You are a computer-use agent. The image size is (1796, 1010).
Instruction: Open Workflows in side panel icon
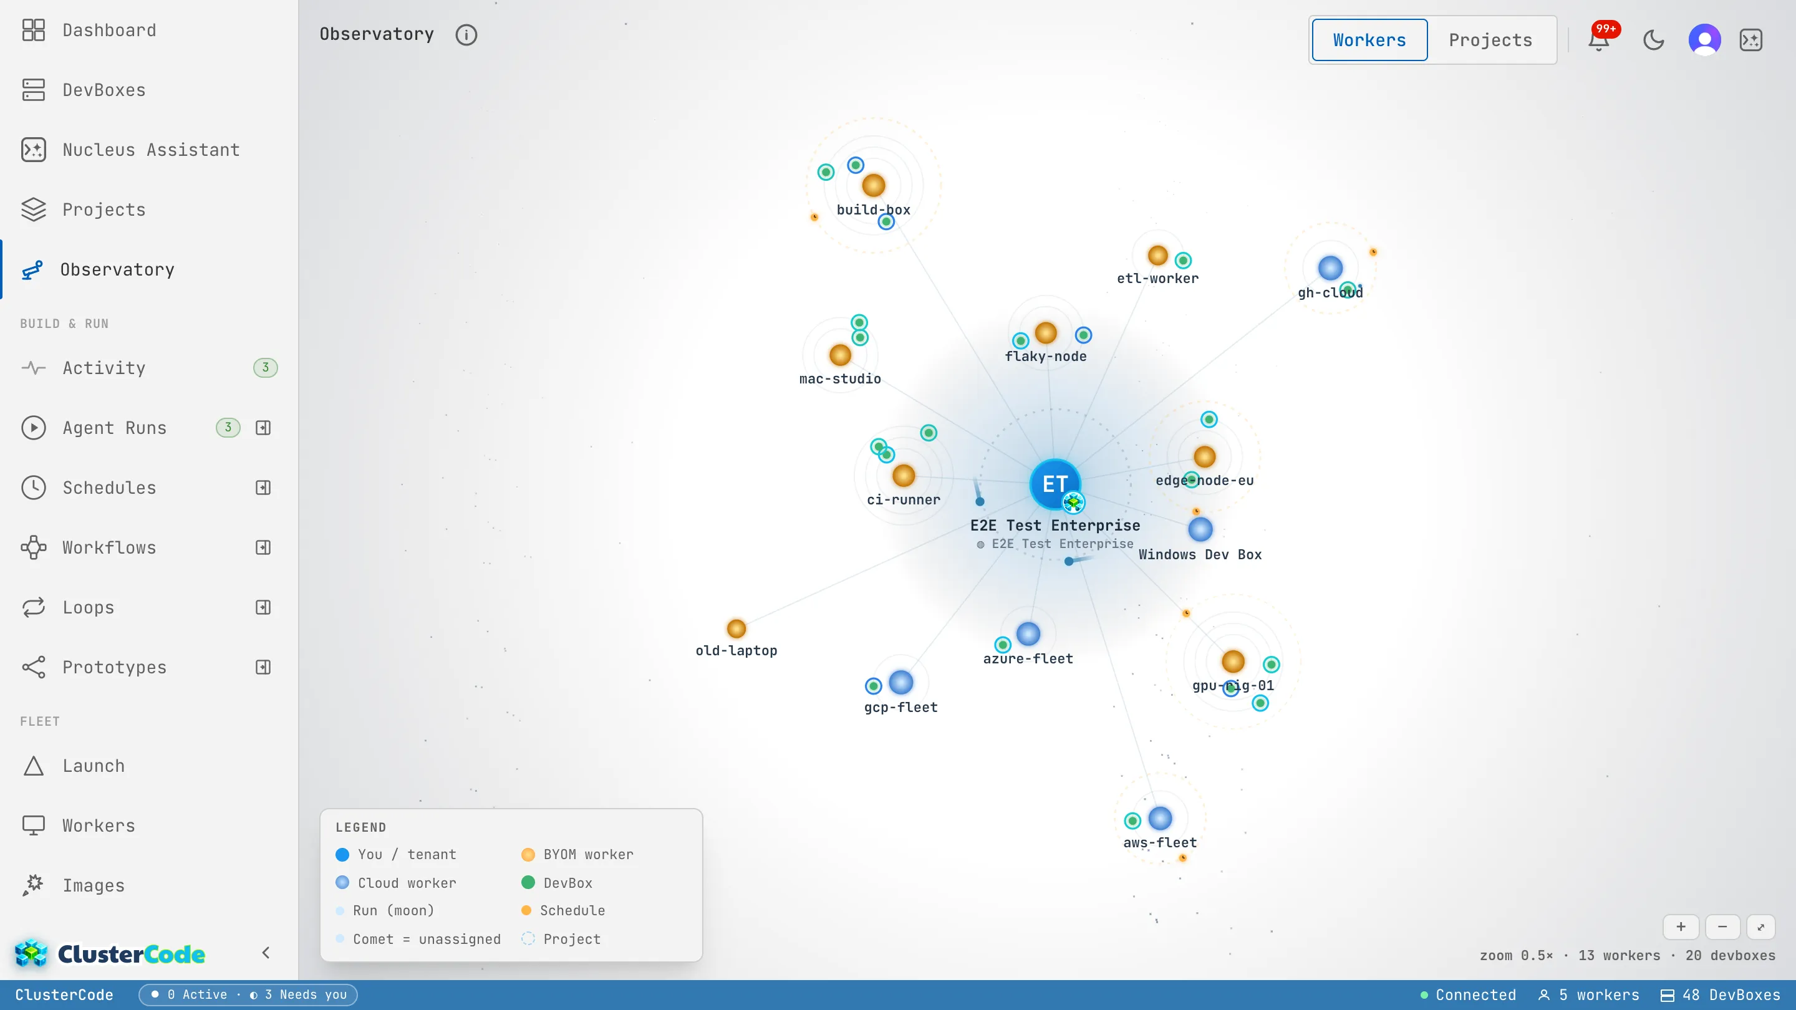click(263, 547)
